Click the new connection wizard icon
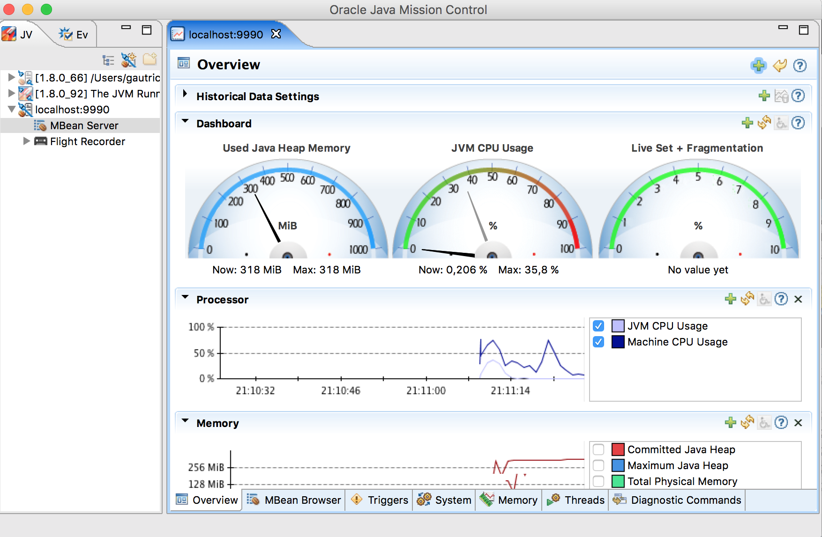Image resolution: width=822 pixels, height=537 pixels. 129,59
